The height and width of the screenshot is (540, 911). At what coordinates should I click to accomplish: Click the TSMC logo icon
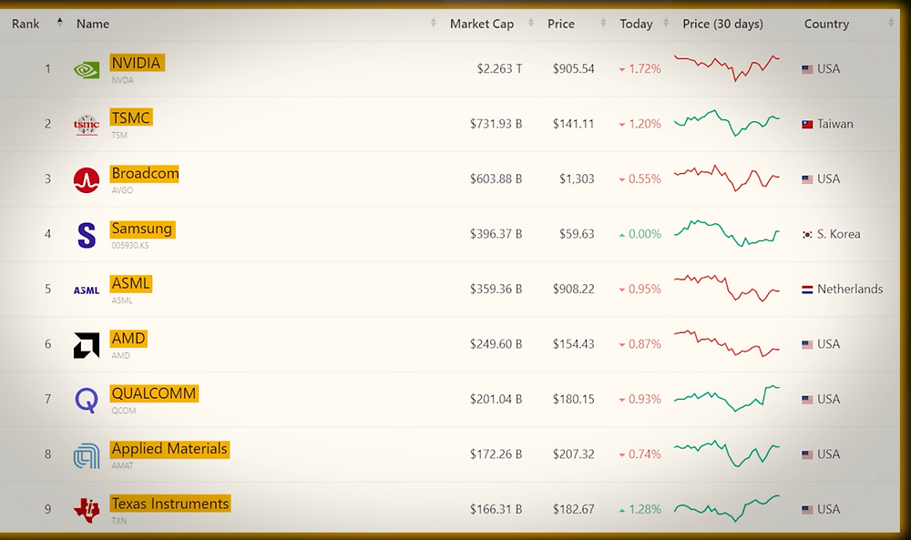87,125
